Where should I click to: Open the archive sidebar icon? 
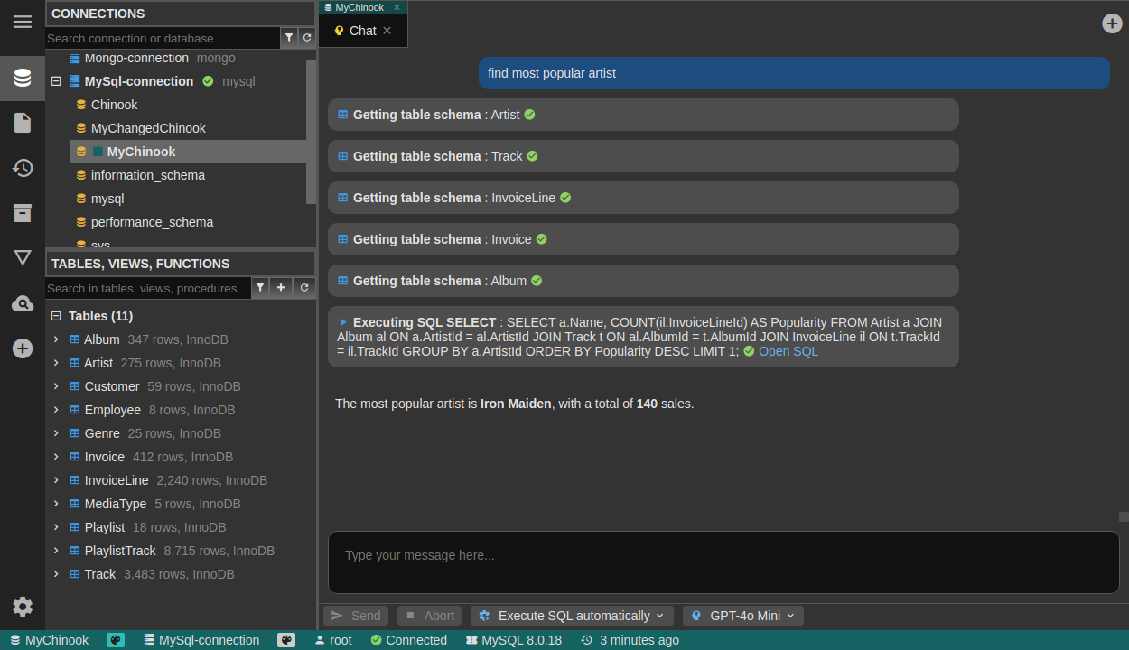click(23, 213)
